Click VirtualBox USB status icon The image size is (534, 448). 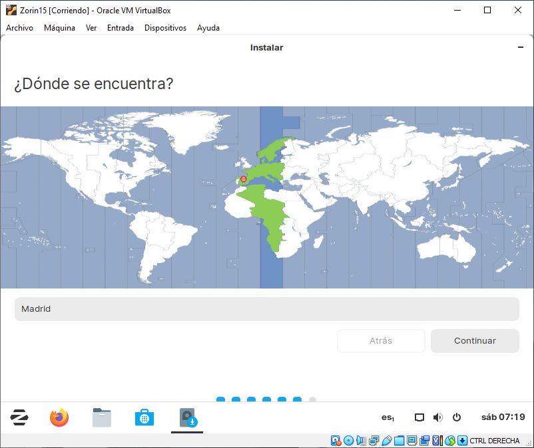386,441
